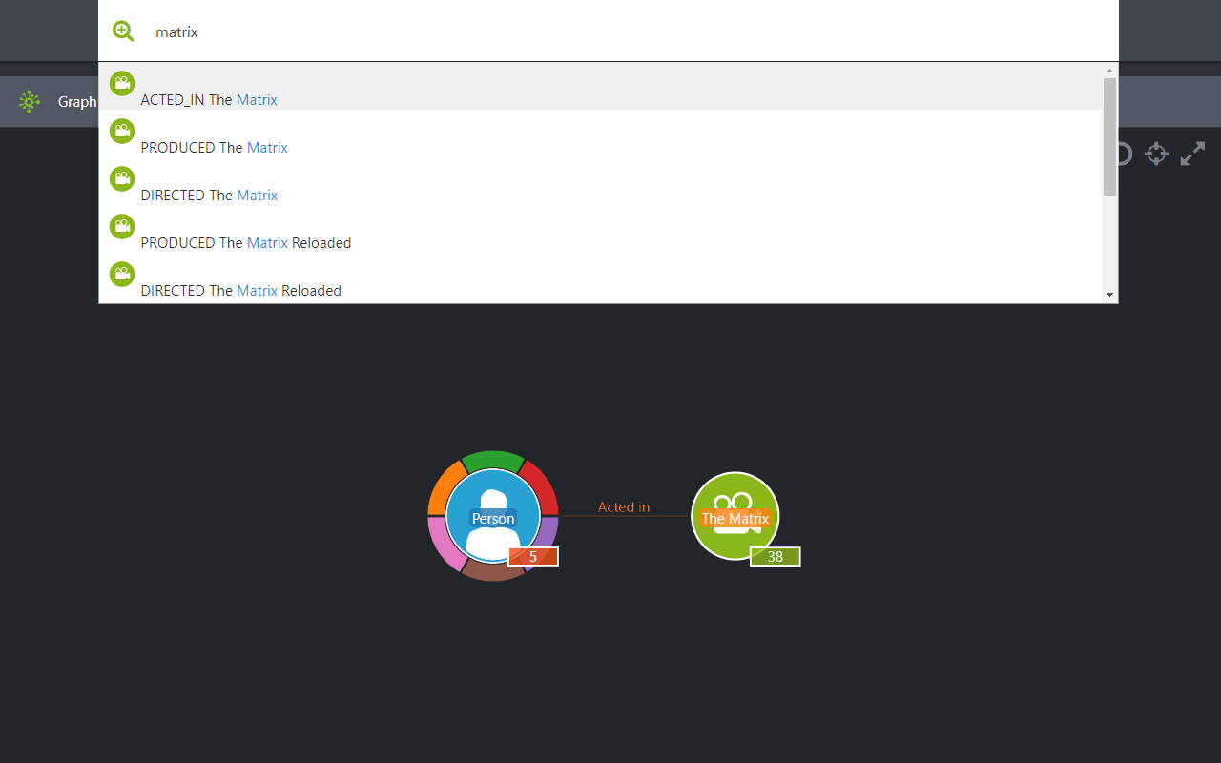Click brown segment of Person donut ring
Image resolution: width=1221 pixels, height=763 pixels.
(x=493, y=571)
